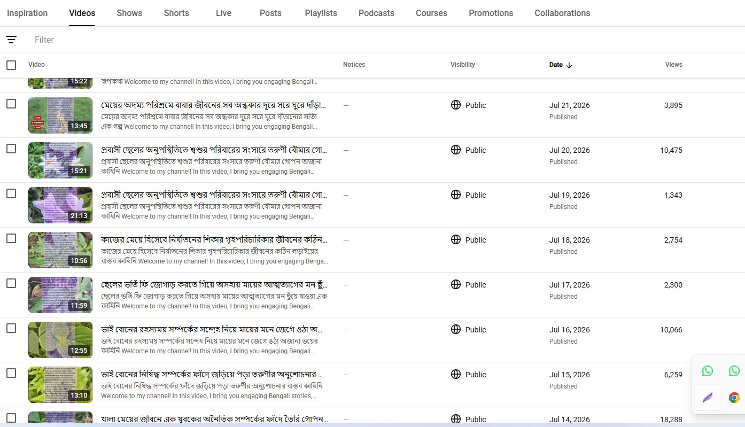Click the 3,895 views count
This screenshot has width=745, height=427.
pyautogui.click(x=673, y=105)
